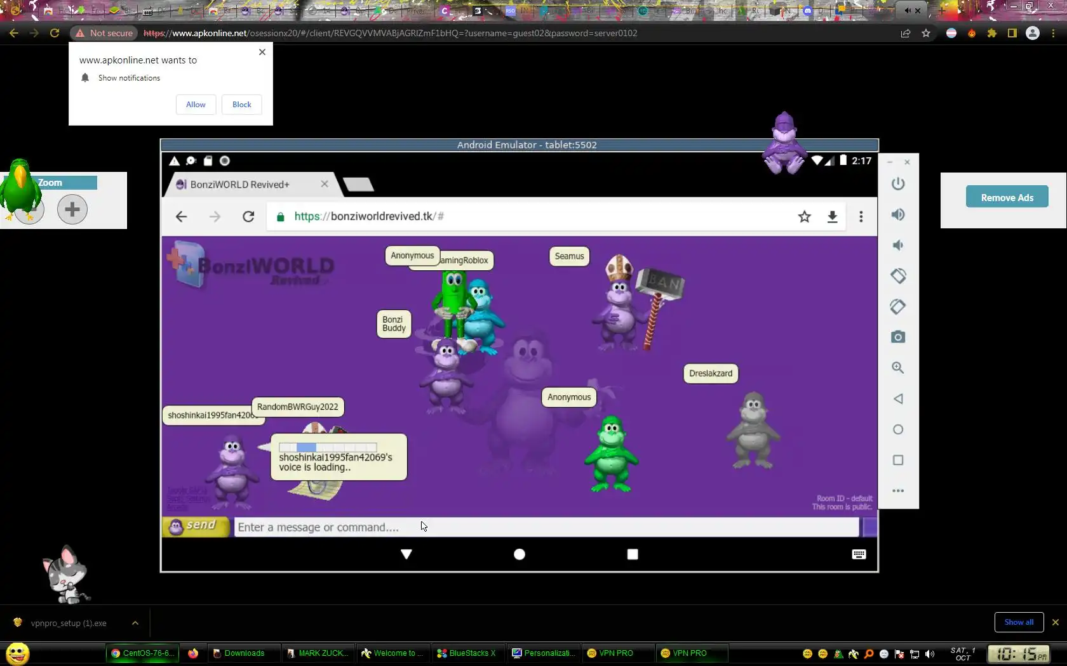Click the emulator sidebar home circle
The width and height of the screenshot is (1067, 666).
click(x=897, y=429)
